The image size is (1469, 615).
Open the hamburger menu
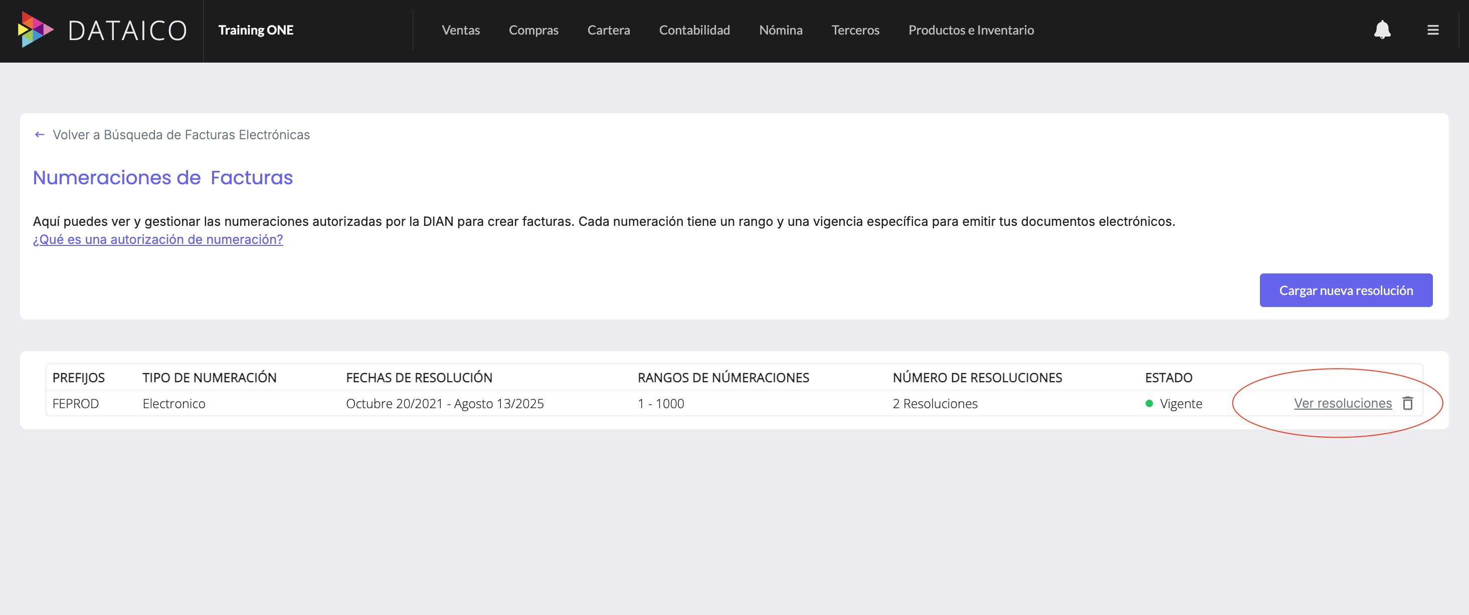coord(1432,30)
